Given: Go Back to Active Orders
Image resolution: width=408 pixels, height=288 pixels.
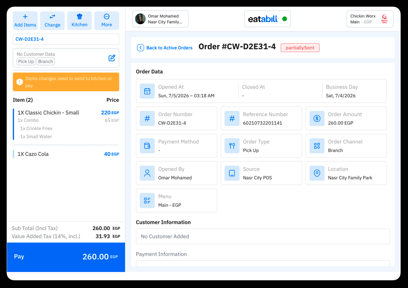Looking at the screenshot, I should (x=165, y=48).
